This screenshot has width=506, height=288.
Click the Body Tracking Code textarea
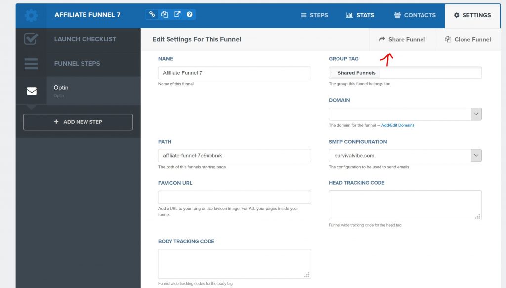234,263
